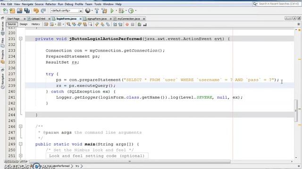Open the browser selection dropdown arrow

coord(92,11)
